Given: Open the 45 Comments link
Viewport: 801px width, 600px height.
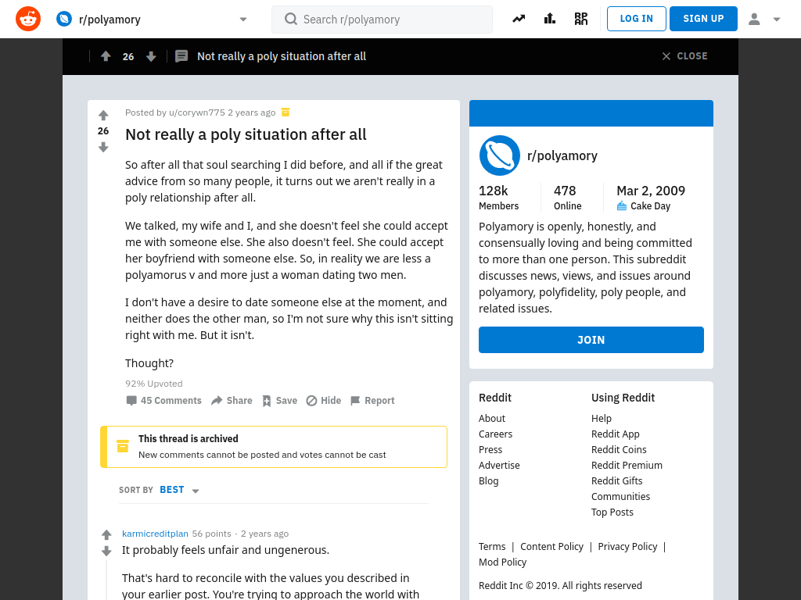Looking at the screenshot, I should (x=164, y=401).
